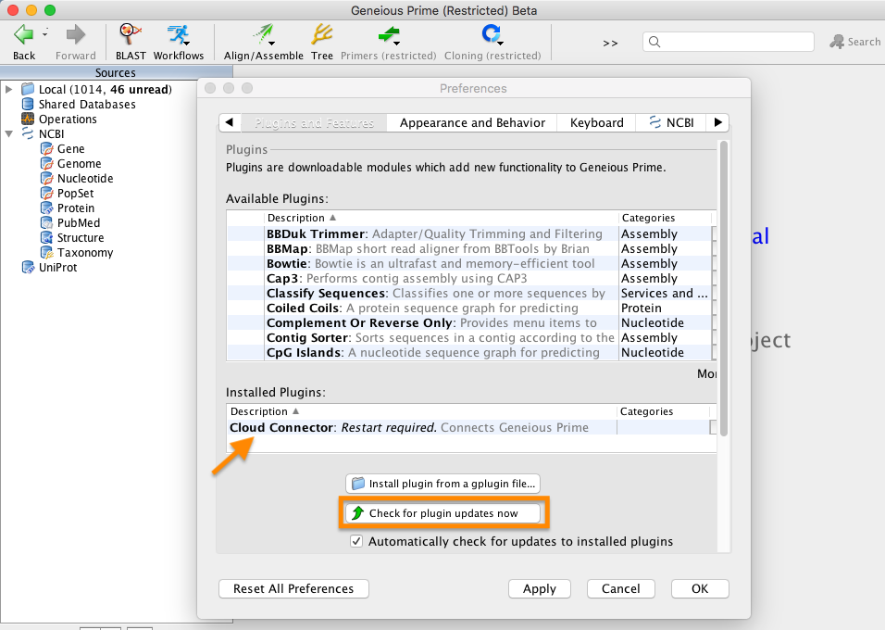Screen dimensions: 885x630
Task: Click Reset All Preferences button
Action: 293,588
